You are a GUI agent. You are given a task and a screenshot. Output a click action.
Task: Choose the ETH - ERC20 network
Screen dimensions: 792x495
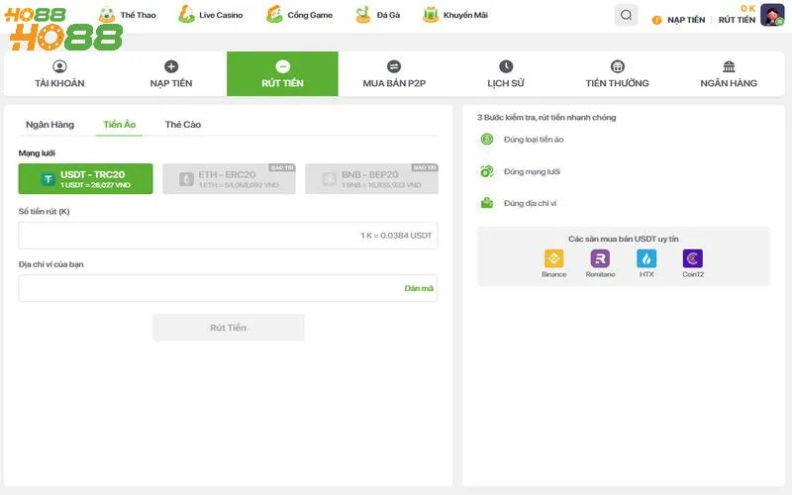coord(229,179)
